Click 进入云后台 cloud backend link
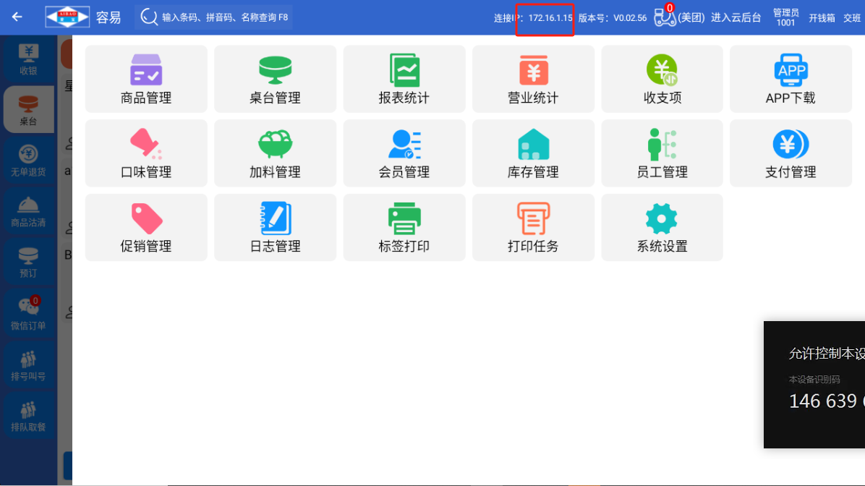The width and height of the screenshot is (865, 486). [x=736, y=18]
